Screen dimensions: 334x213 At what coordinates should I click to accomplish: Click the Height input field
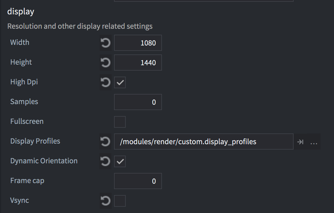(138, 63)
